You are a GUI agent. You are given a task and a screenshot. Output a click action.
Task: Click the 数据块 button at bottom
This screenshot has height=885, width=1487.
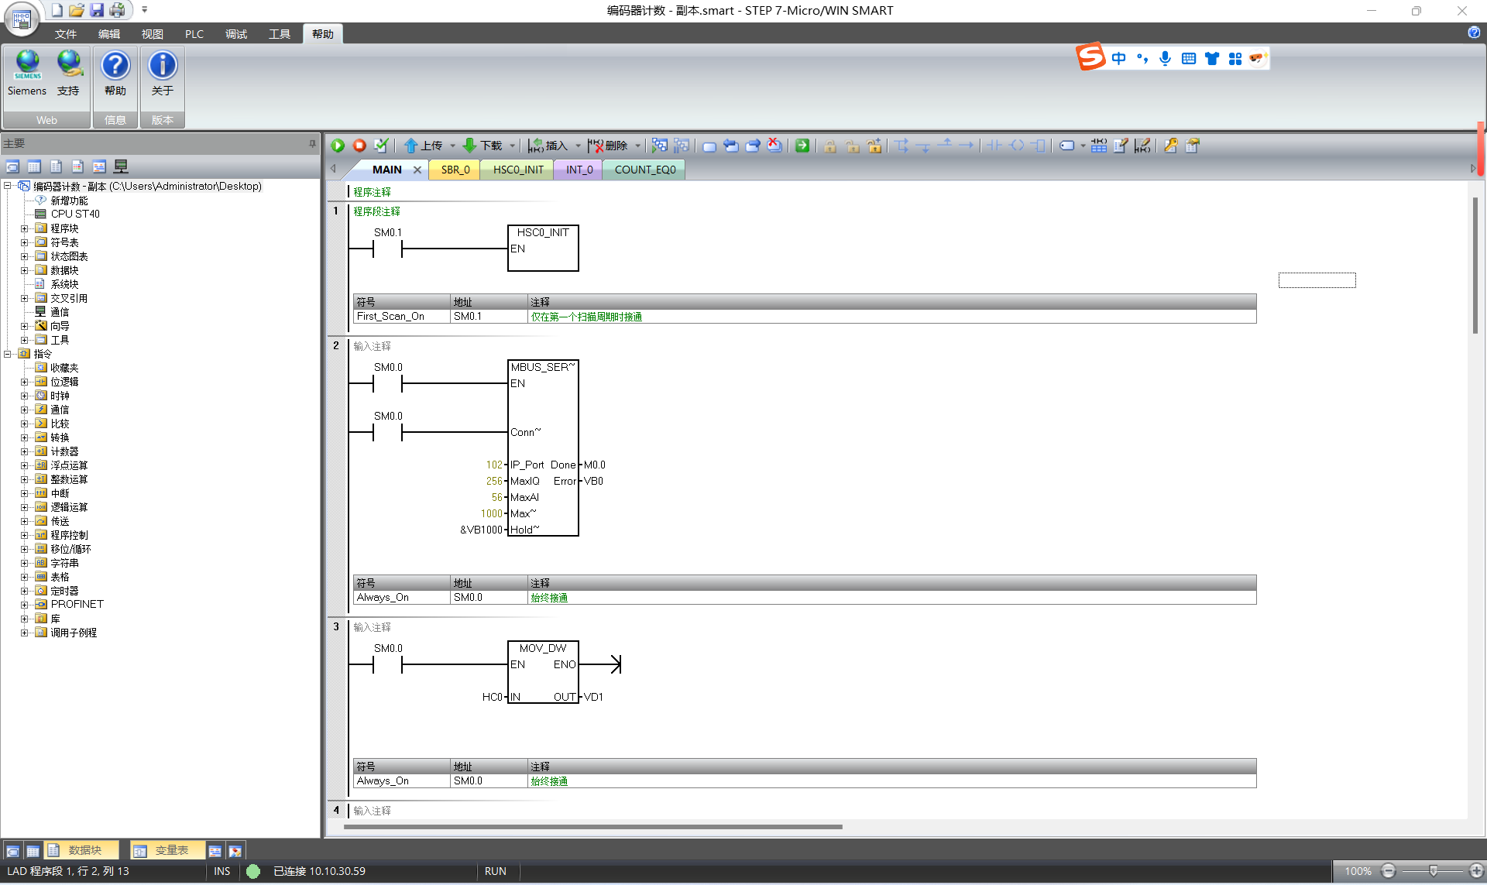[x=81, y=850]
